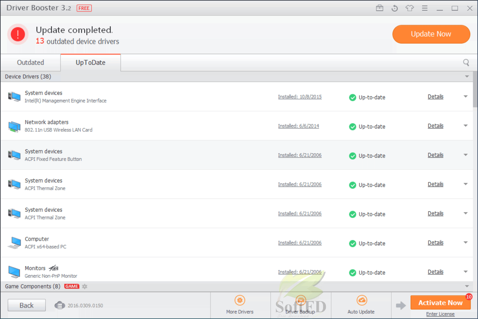Click the Activate Now button
Screen dimensions: 478x319
pyautogui.click(x=440, y=303)
